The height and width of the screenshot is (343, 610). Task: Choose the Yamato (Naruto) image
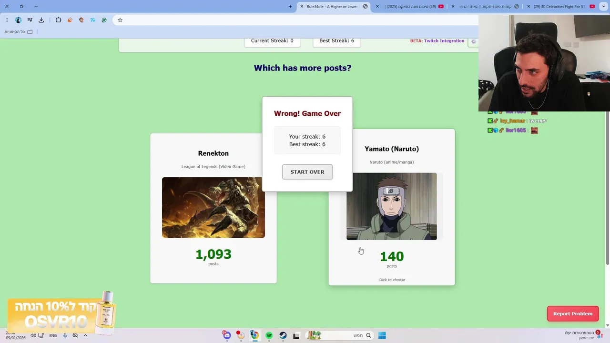click(392, 206)
